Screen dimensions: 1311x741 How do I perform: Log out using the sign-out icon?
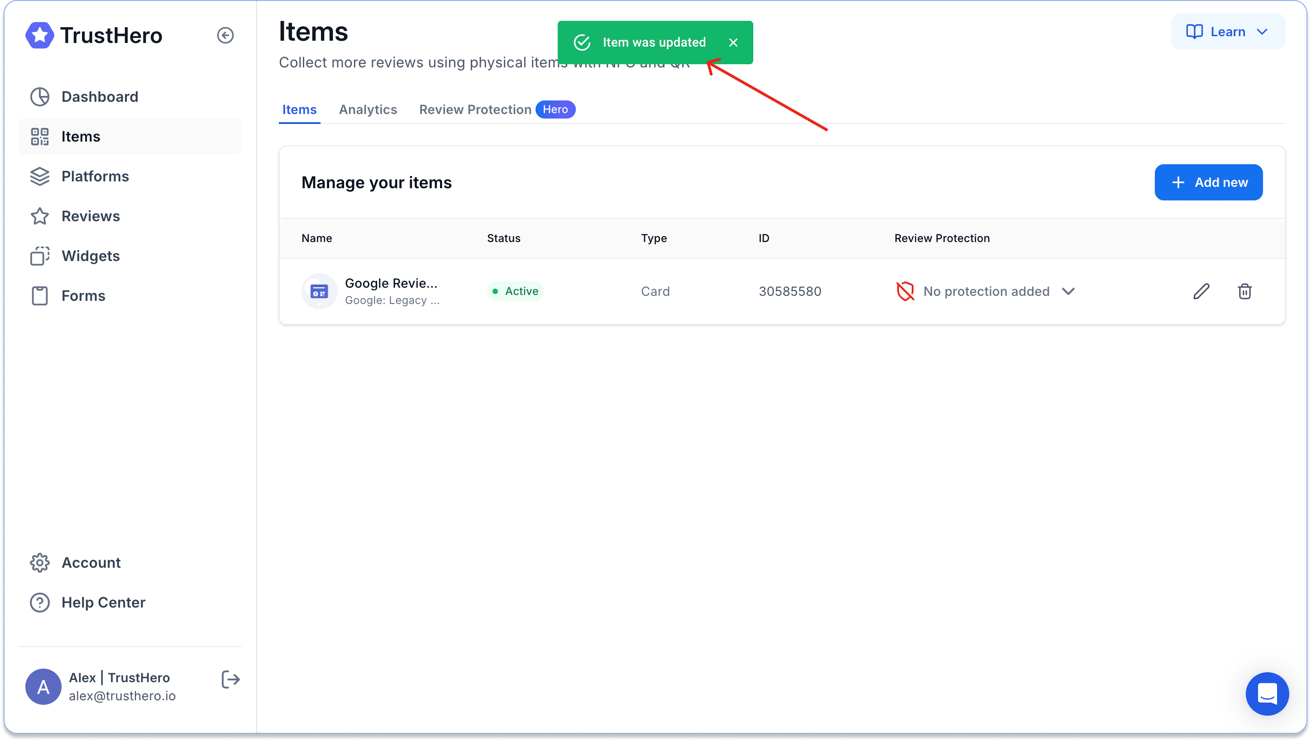click(x=230, y=679)
